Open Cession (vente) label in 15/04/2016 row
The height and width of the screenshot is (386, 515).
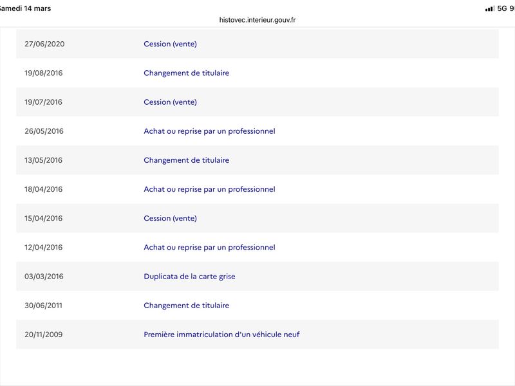tap(170, 218)
